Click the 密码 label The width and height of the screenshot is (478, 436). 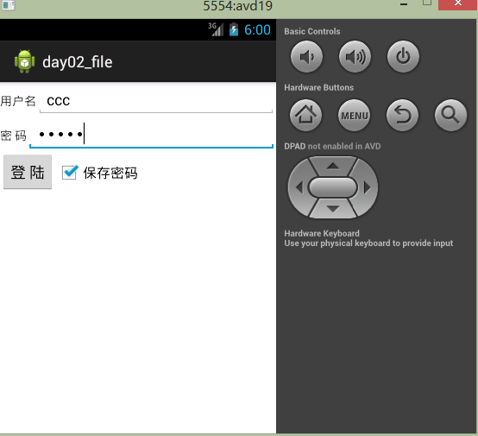pos(14,136)
